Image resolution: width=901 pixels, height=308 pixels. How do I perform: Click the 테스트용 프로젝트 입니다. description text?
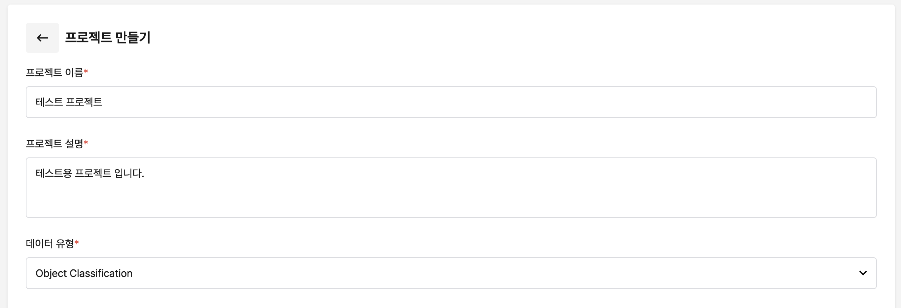pos(90,173)
